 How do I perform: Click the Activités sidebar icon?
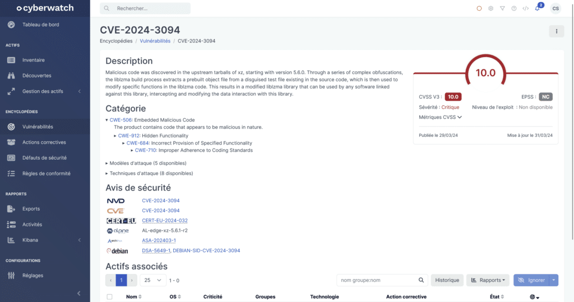tap(11, 224)
